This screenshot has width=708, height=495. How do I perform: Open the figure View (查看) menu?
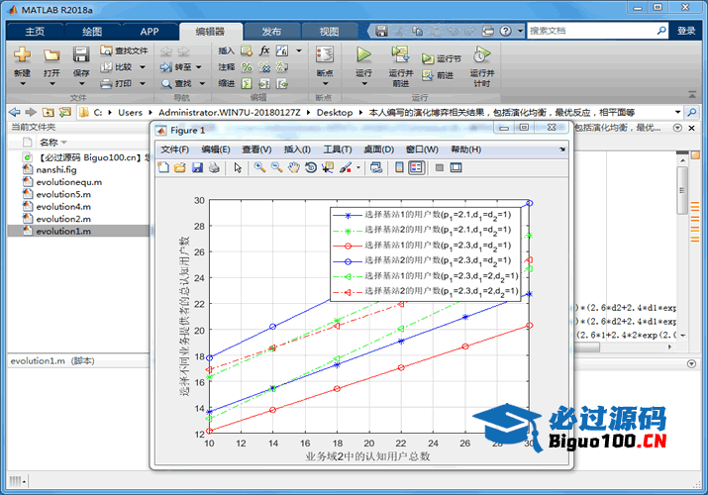[256, 149]
